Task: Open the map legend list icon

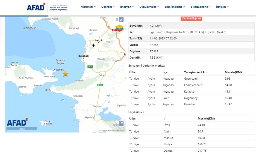Action: tap(121, 124)
